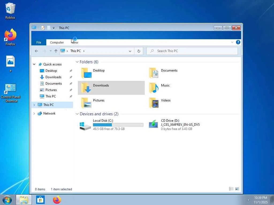This screenshot has height=205, width=274.
Task: Open the Windows Start button
Action: [x=7, y=200]
